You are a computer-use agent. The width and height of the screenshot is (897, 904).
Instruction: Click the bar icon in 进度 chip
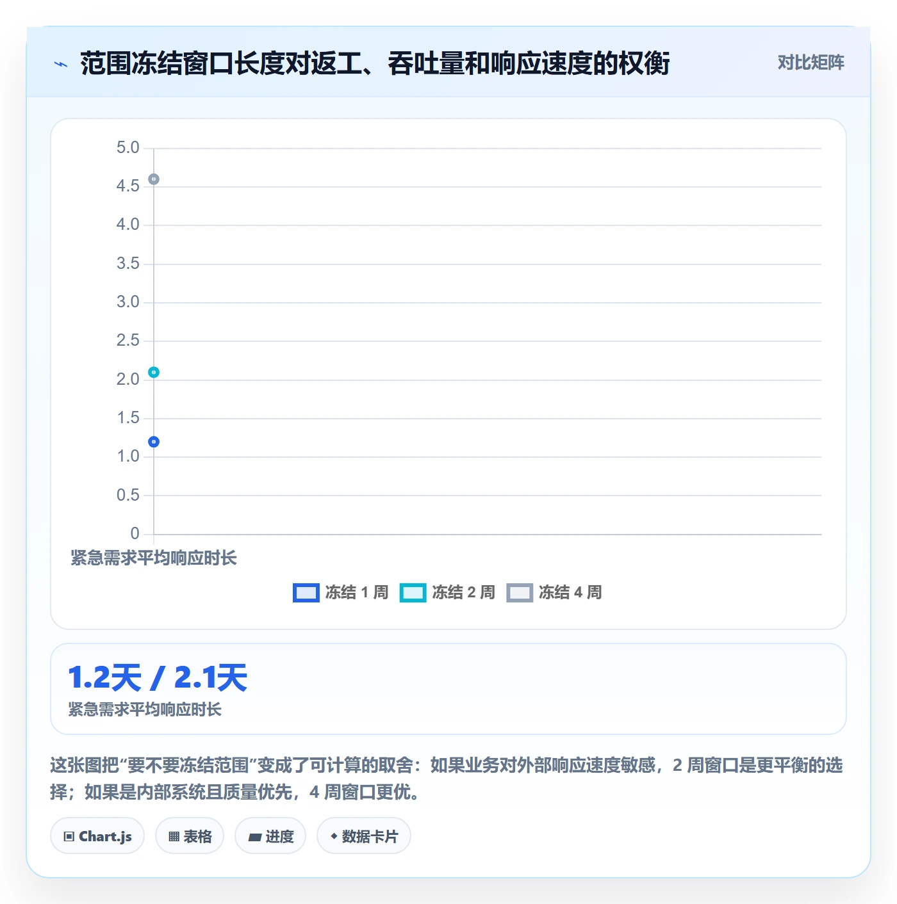click(254, 837)
